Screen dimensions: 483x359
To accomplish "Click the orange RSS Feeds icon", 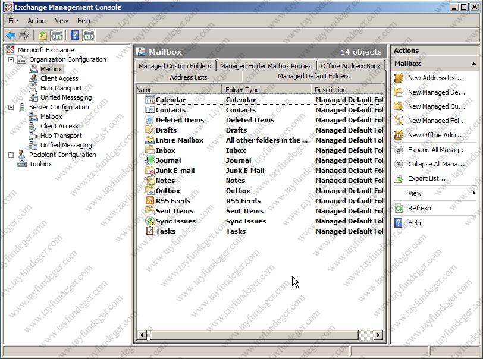I will pos(150,201).
